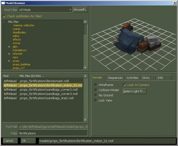Select fortification_indoor_01.mdl in the file list

(43, 85)
